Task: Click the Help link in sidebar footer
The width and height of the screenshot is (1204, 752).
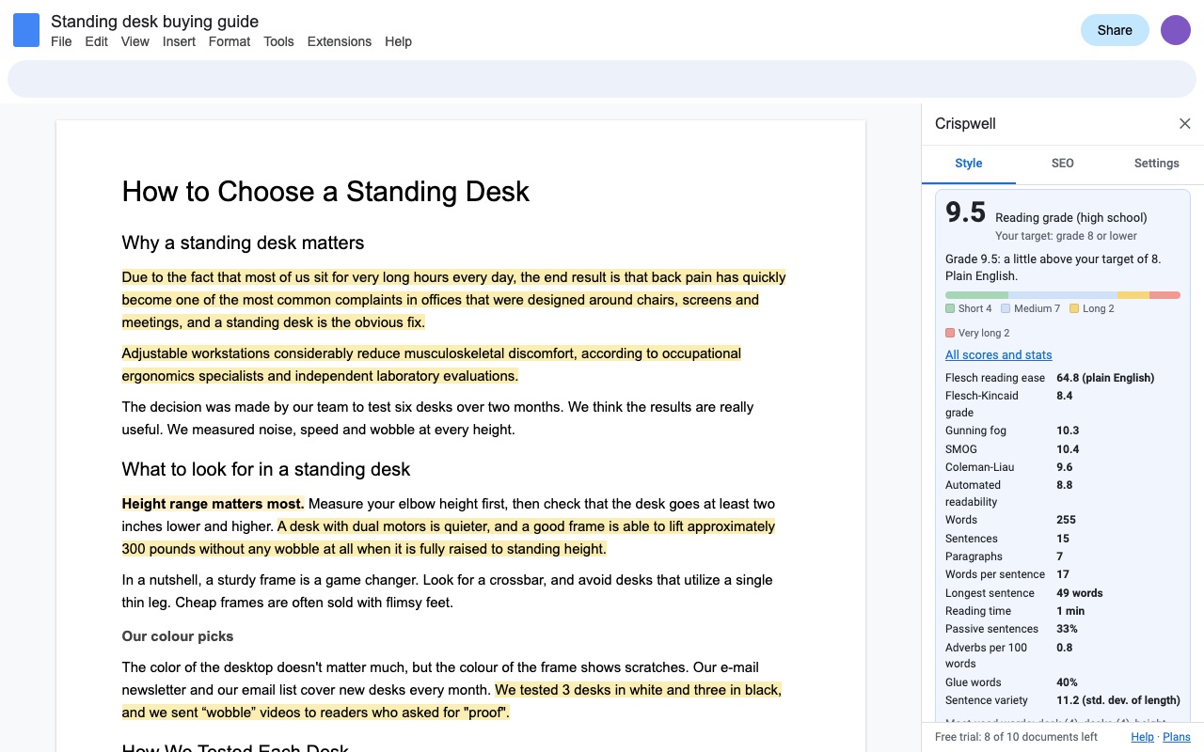Action: (1142, 737)
